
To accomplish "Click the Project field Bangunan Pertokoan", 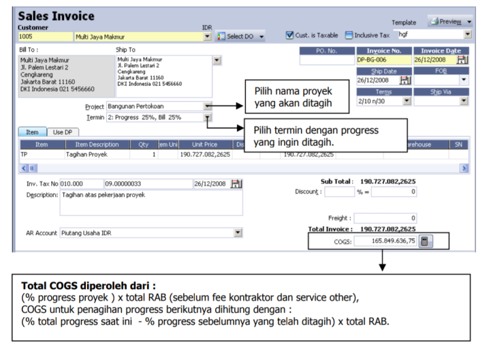I will point(155,106).
